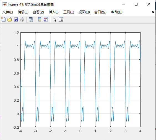Open the 帮助(H) menu
Viewport: 156px width, 140px height.
point(117,12)
